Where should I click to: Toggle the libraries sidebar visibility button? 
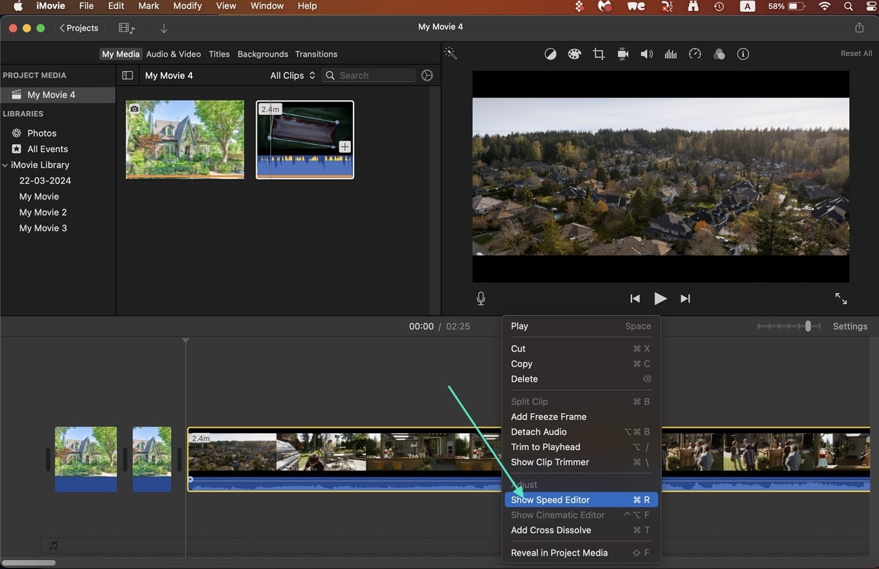coord(127,76)
